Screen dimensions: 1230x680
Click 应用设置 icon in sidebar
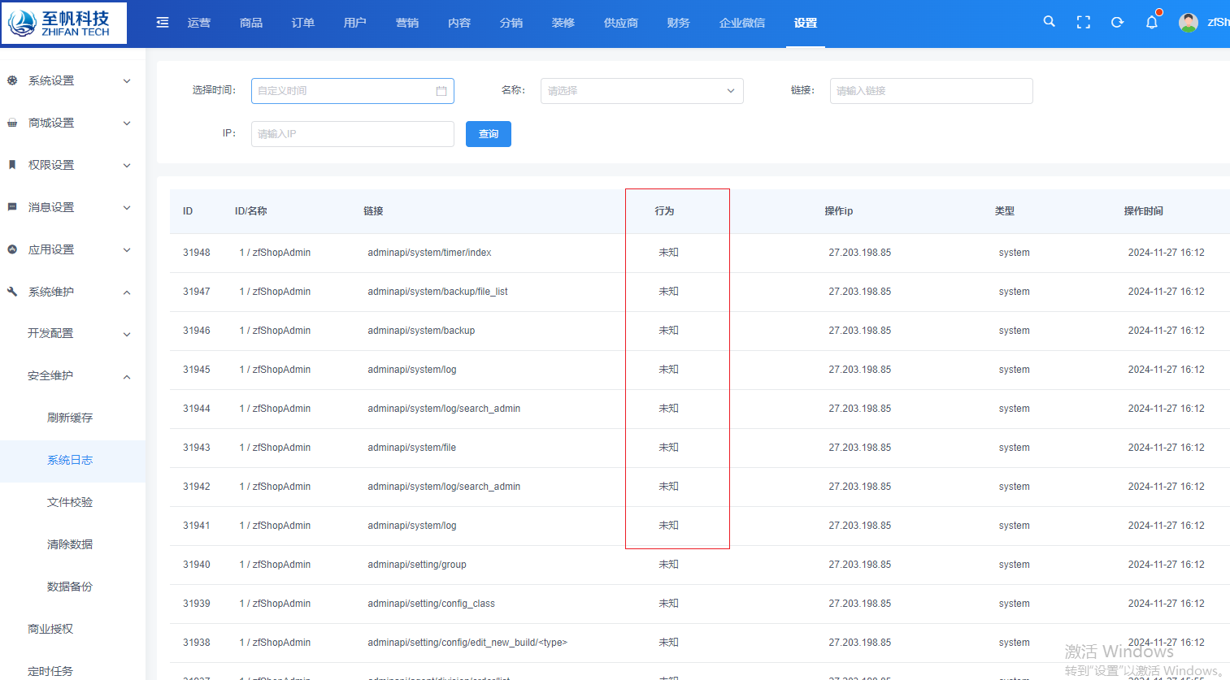(12, 249)
